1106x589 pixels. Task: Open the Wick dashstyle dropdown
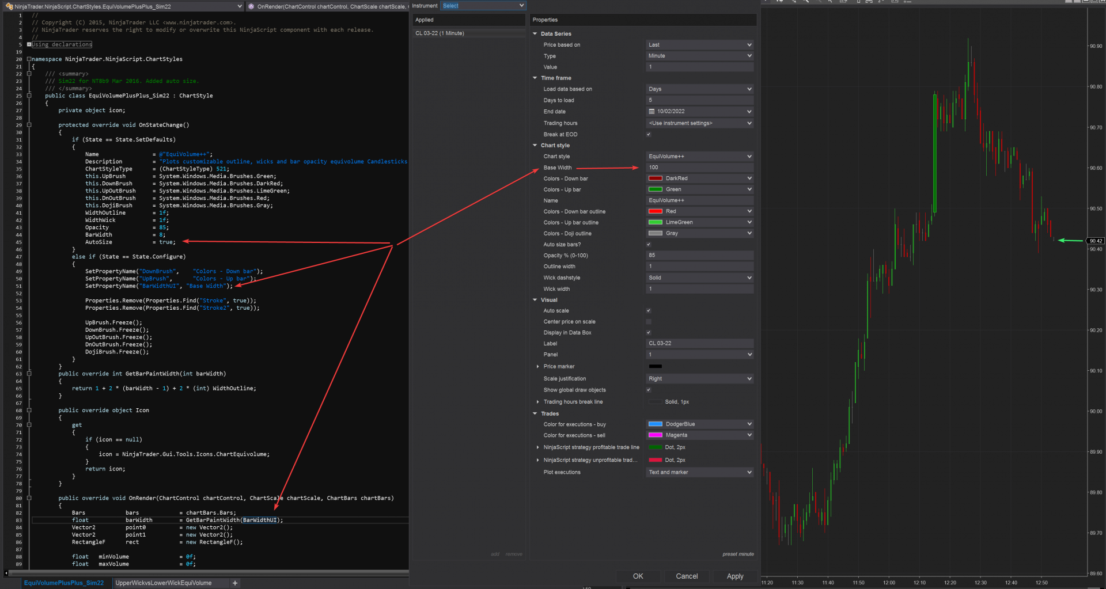point(700,278)
